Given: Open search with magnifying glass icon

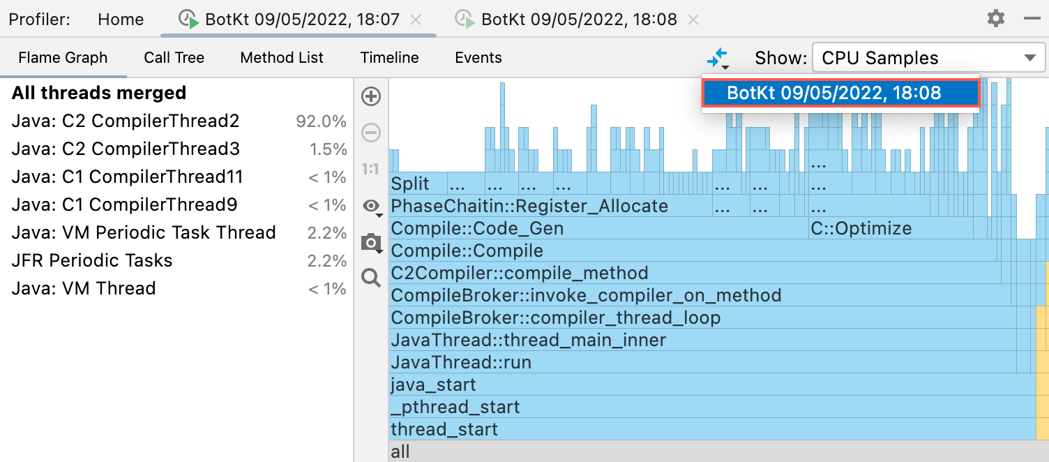Looking at the screenshot, I should pyautogui.click(x=371, y=279).
